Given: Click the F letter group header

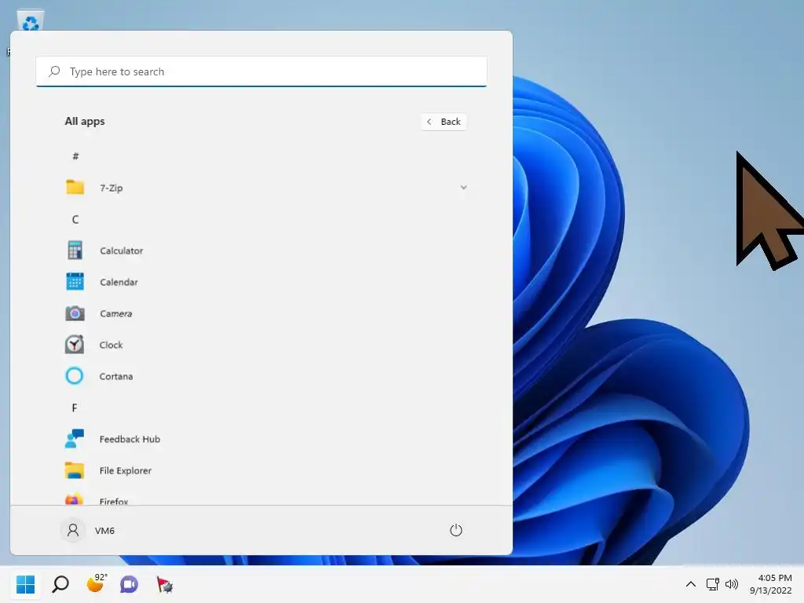Looking at the screenshot, I should [x=75, y=407].
